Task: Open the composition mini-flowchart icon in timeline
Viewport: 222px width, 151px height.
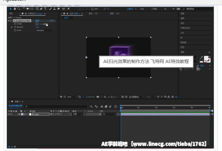Action: coord(91,107)
